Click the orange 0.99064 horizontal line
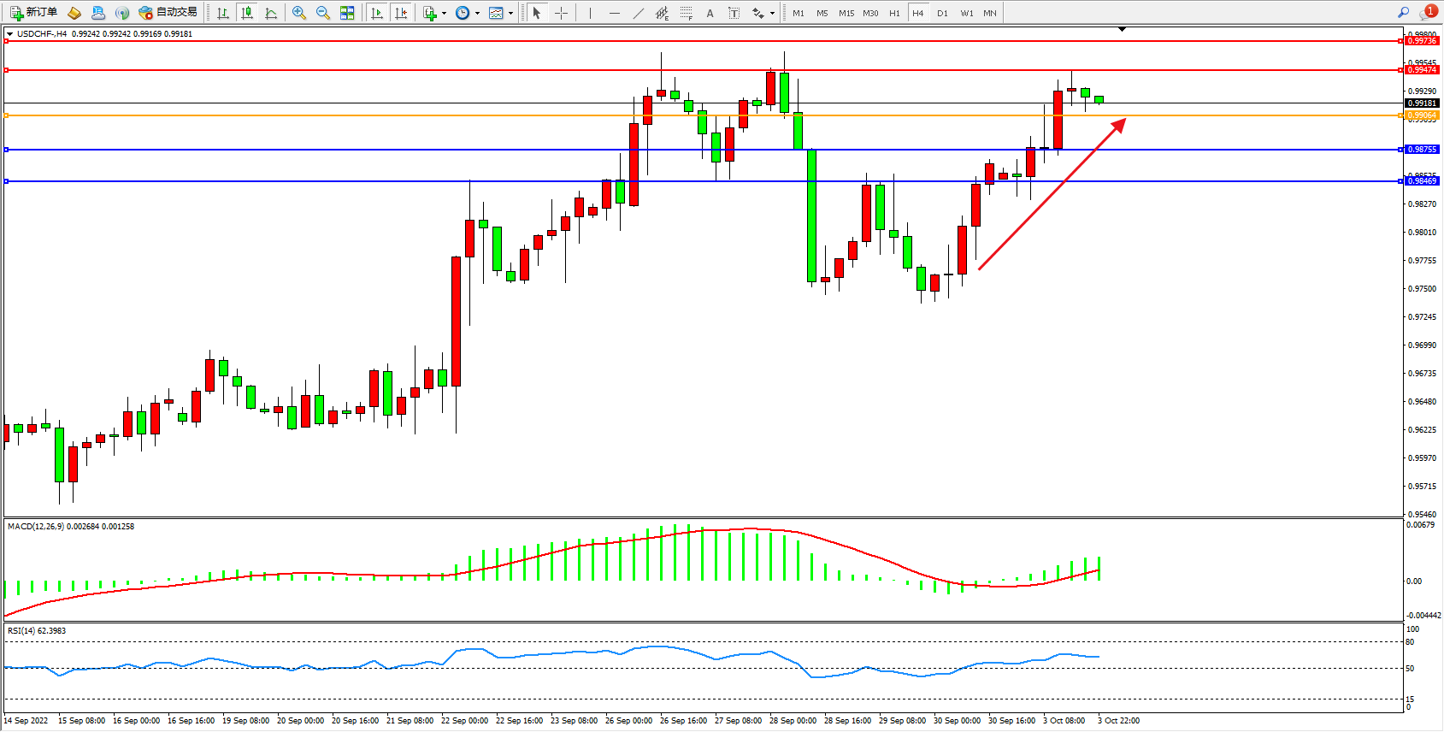1444x732 pixels. click(x=342, y=115)
